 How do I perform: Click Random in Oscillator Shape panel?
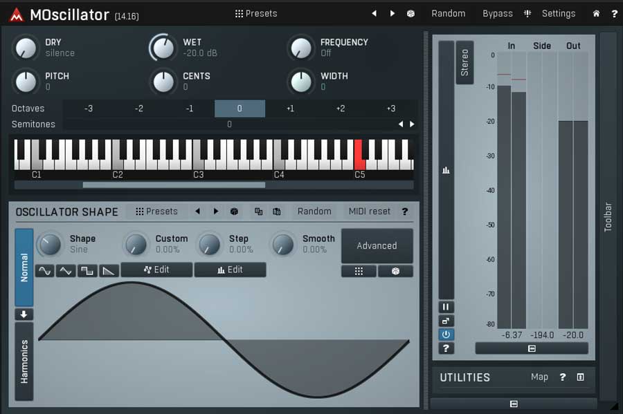(314, 211)
